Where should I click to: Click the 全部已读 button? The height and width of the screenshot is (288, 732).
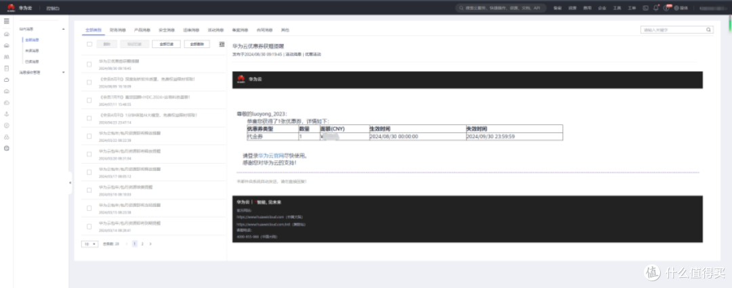point(166,44)
